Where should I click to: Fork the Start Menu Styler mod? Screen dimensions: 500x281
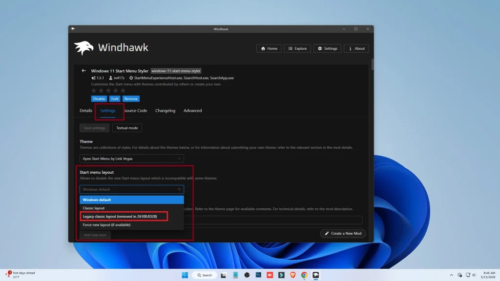[x=114, y=99]
